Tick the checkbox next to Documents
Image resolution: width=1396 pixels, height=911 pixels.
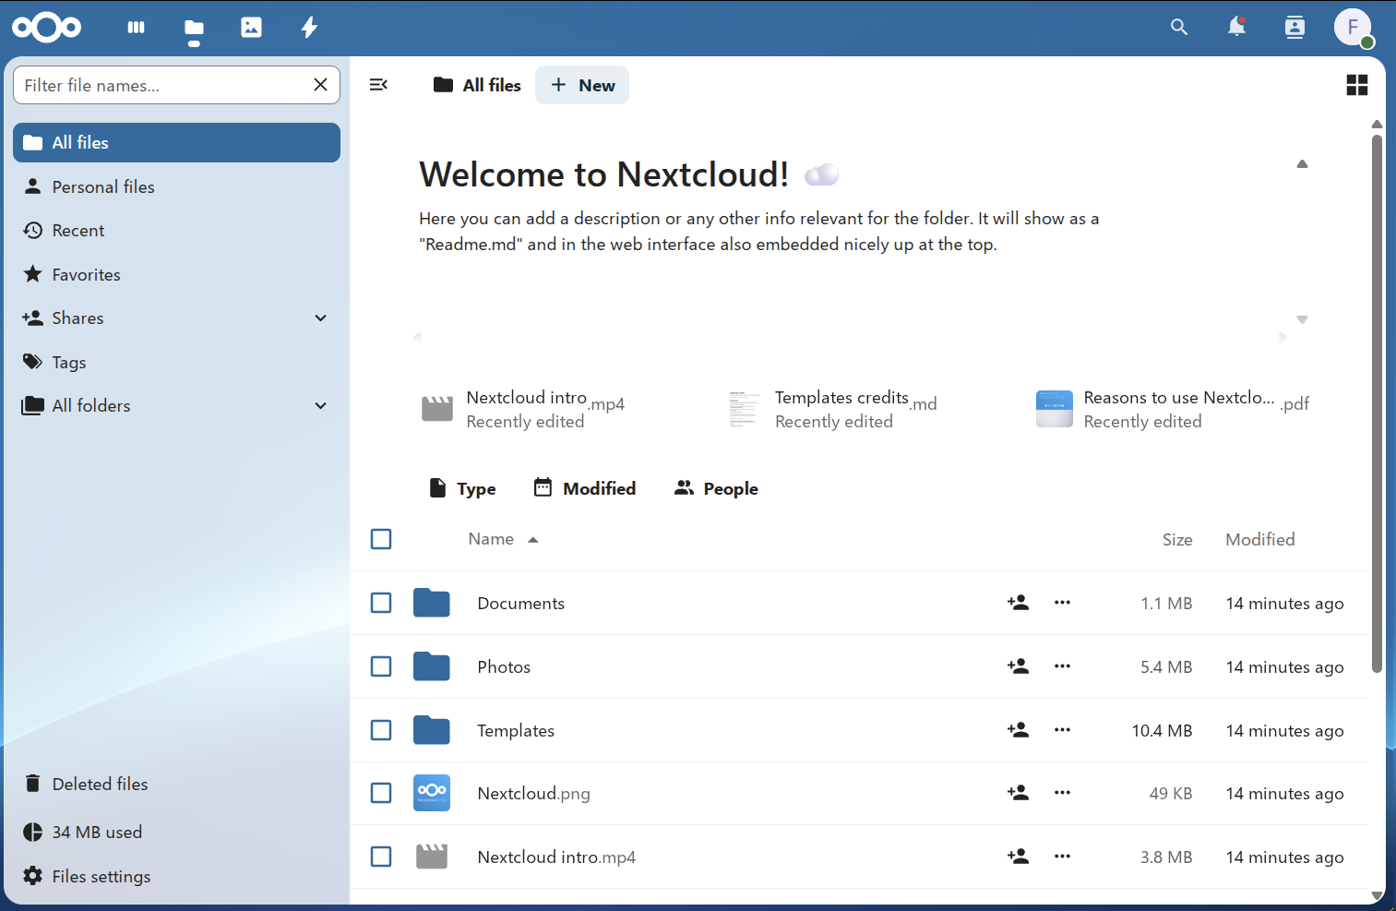[381, 603]
